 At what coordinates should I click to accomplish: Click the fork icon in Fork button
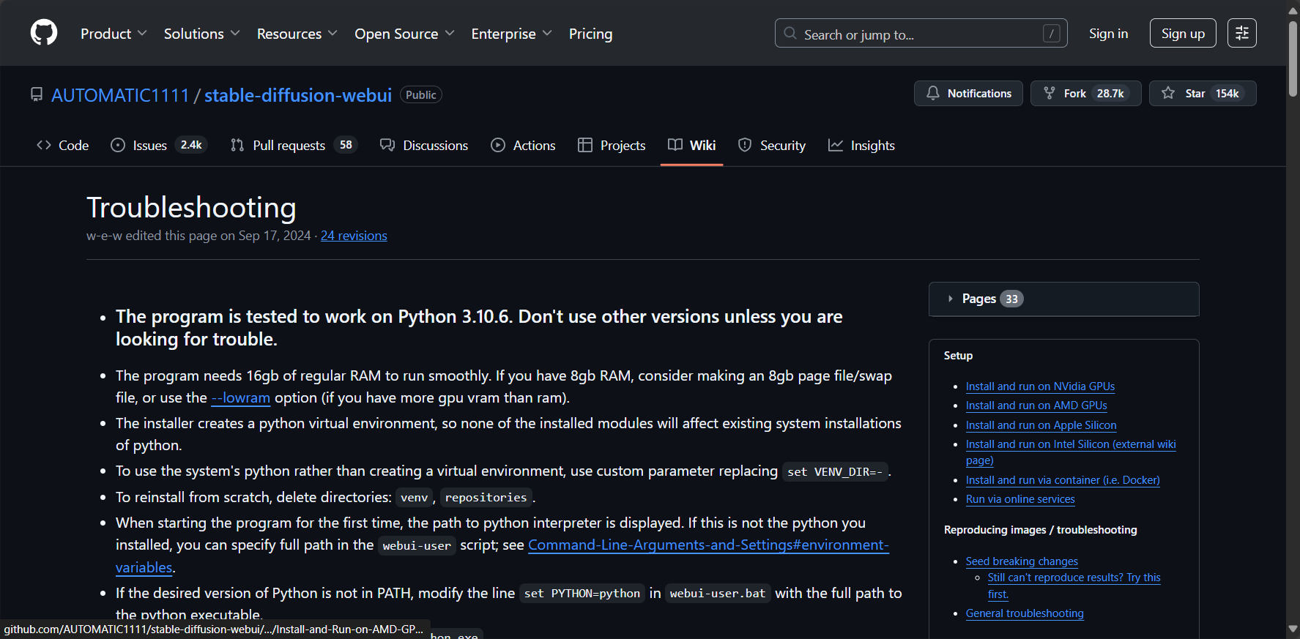(1050, 93)
